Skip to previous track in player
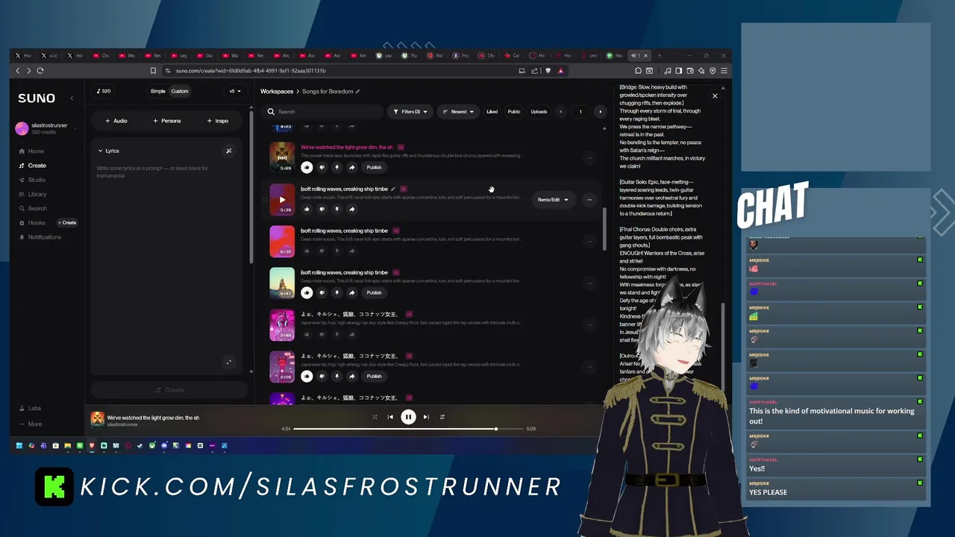 390,417
